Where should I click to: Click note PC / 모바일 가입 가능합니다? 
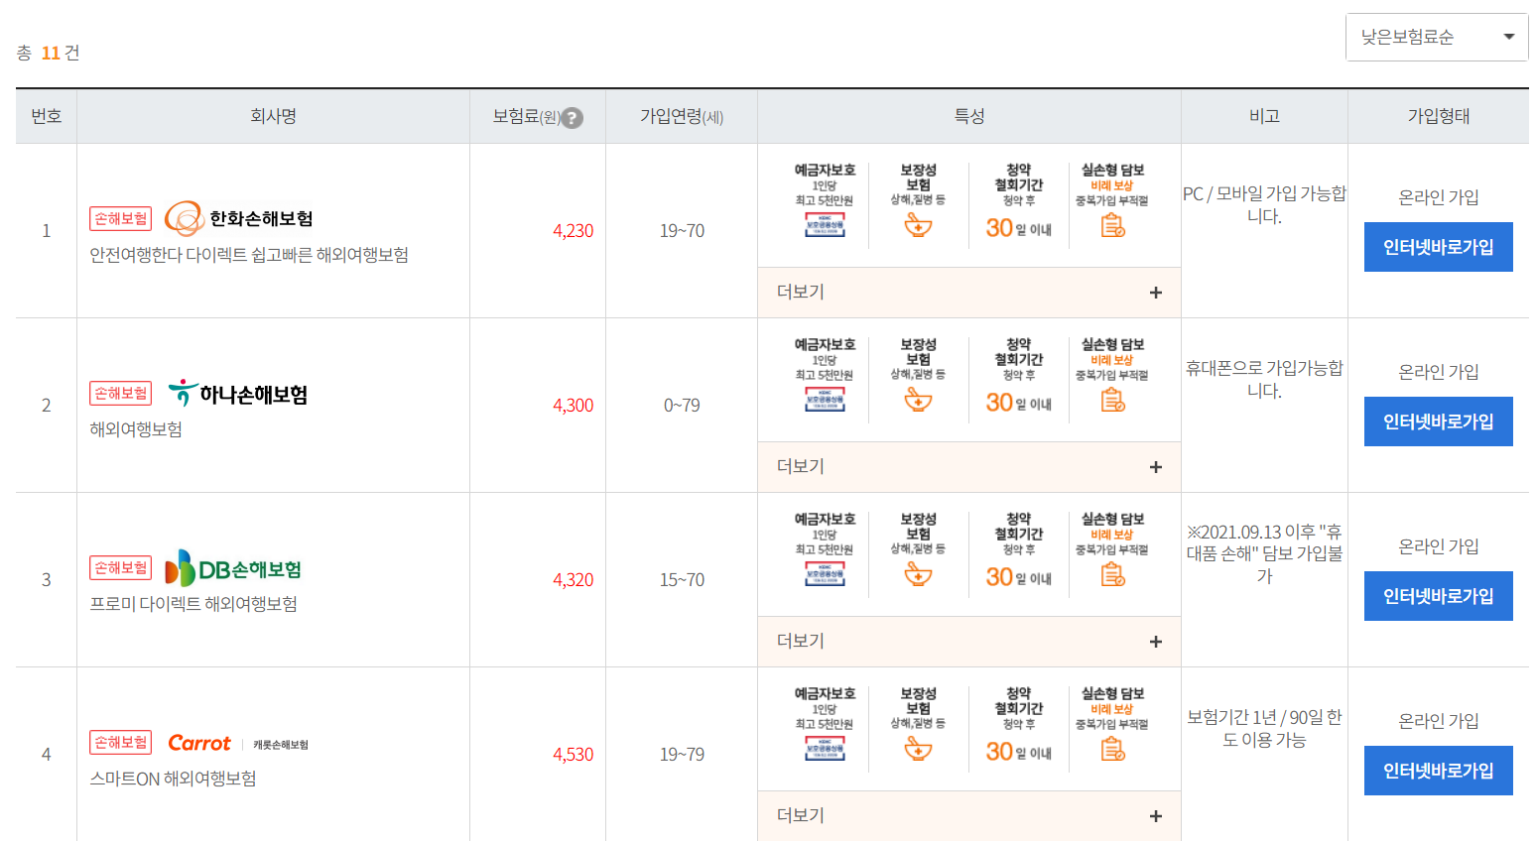click(x=1264, y=205)
